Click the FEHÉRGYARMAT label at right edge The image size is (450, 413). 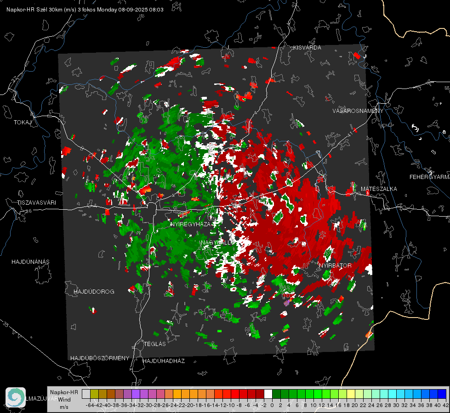coord(430,177)
